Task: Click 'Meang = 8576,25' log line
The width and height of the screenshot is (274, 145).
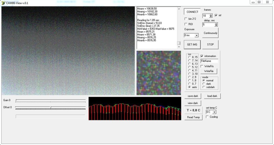Action: click(x=146, y=38)
